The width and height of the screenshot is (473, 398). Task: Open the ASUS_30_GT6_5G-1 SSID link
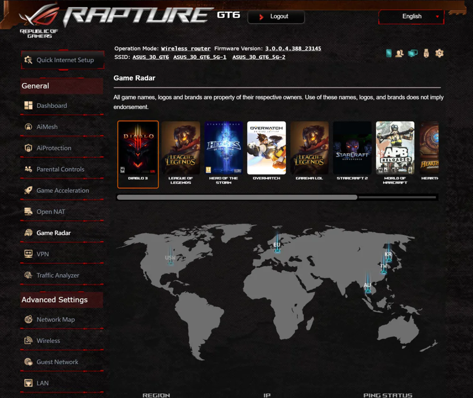(200, 57)
